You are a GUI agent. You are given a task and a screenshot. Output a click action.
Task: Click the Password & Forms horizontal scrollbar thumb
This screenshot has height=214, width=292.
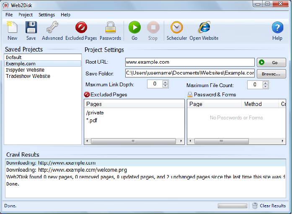coord(222,141)
